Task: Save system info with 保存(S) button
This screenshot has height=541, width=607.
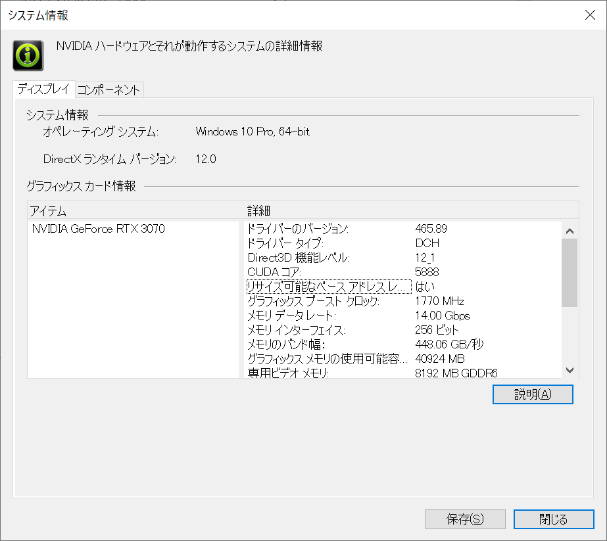Action: coord(465,519)
